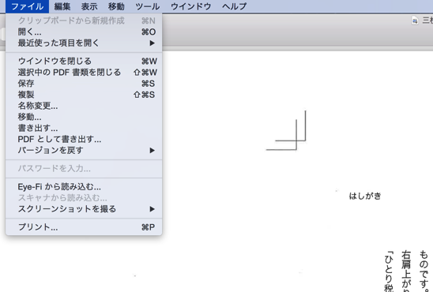
Task: Choose PDF として書き出す... item
Action: (x=84, y=139)
